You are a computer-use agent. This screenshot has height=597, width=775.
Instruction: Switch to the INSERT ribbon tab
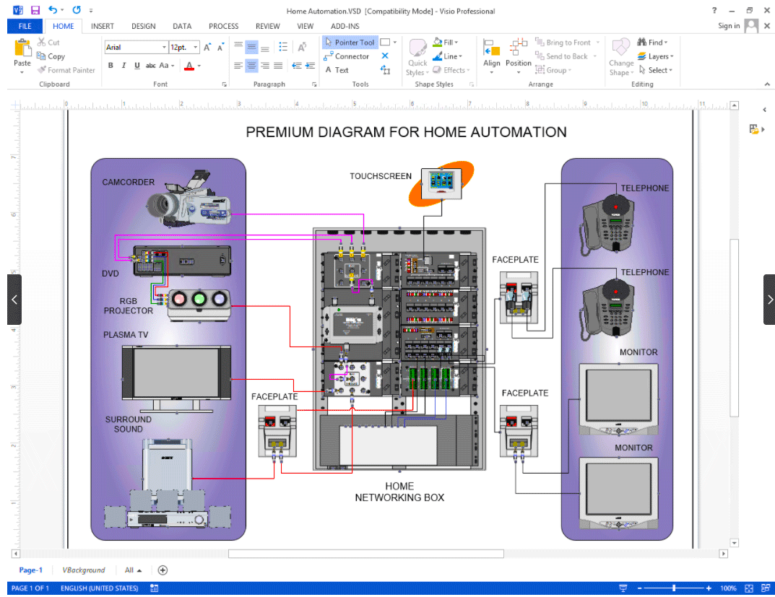(102, 26)
